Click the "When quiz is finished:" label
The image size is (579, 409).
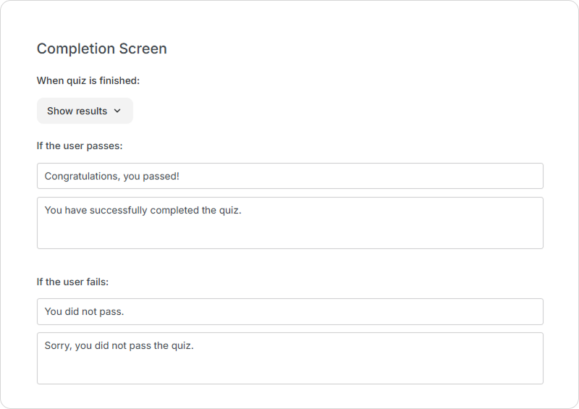tap(88, 80)
